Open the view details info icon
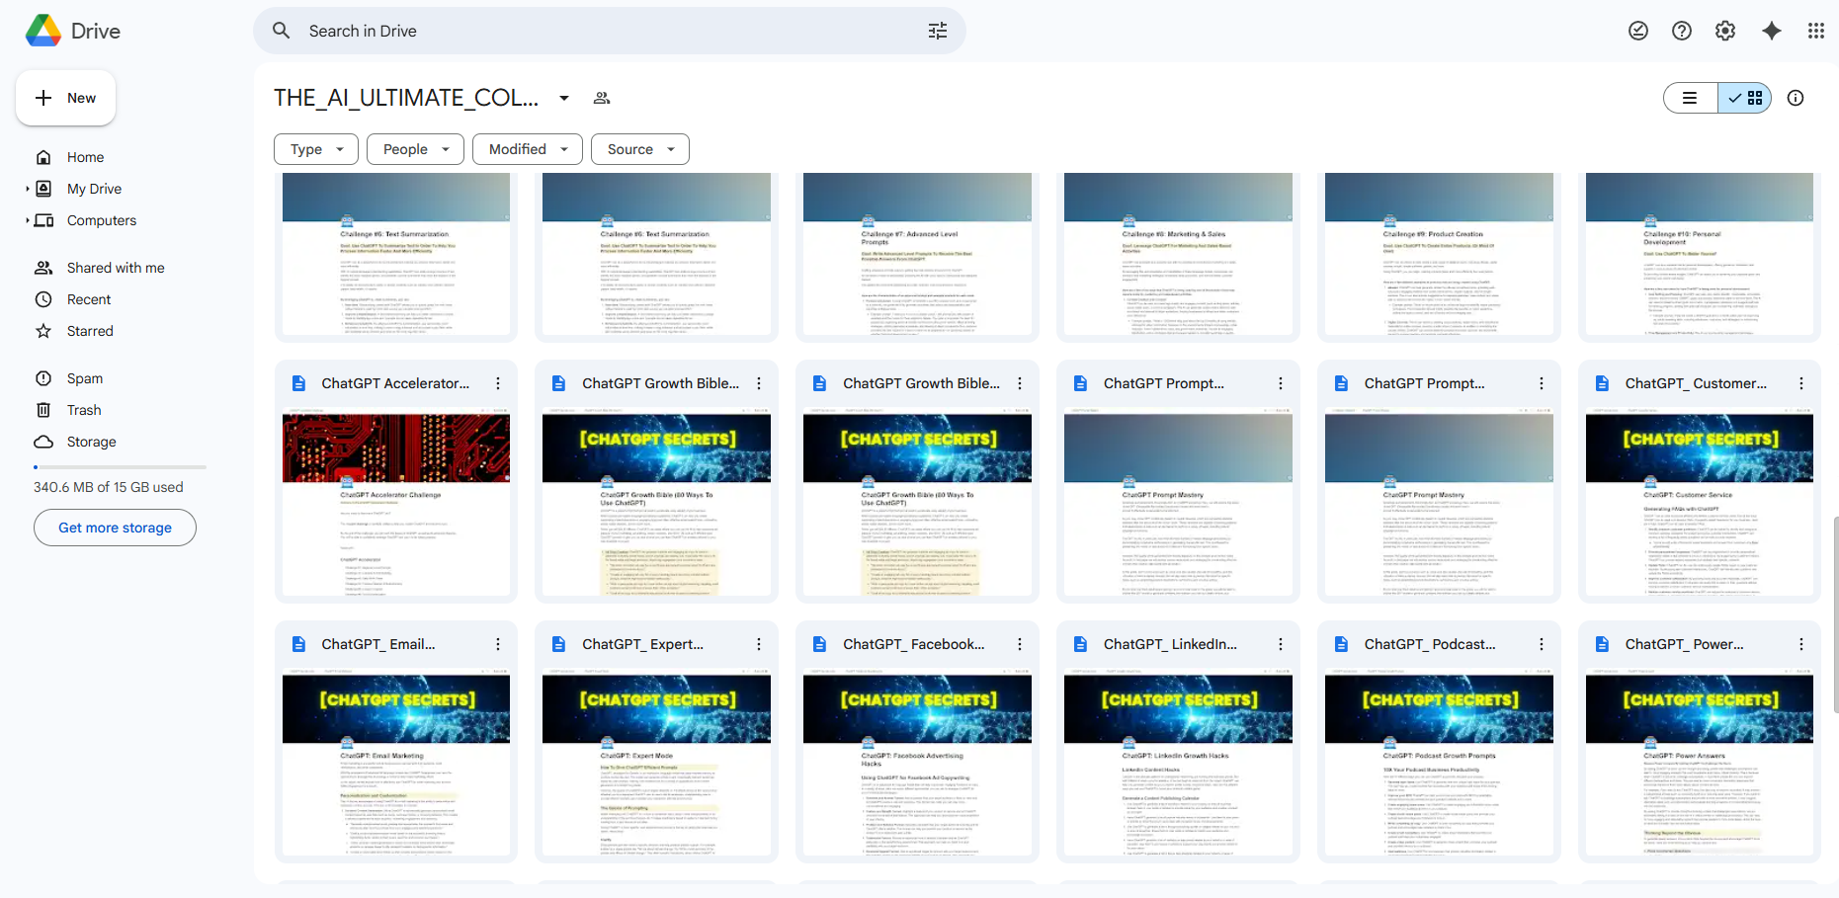This screenshot has width=1839, height=898. point(1796,98)
